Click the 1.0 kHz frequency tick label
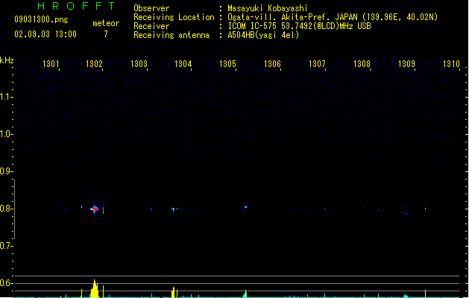The height and width of the screenshot is (298, 469). click(x=6, y=134)
